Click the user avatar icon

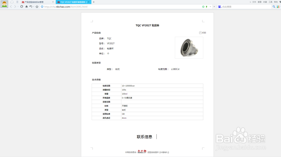click(4, 4)
